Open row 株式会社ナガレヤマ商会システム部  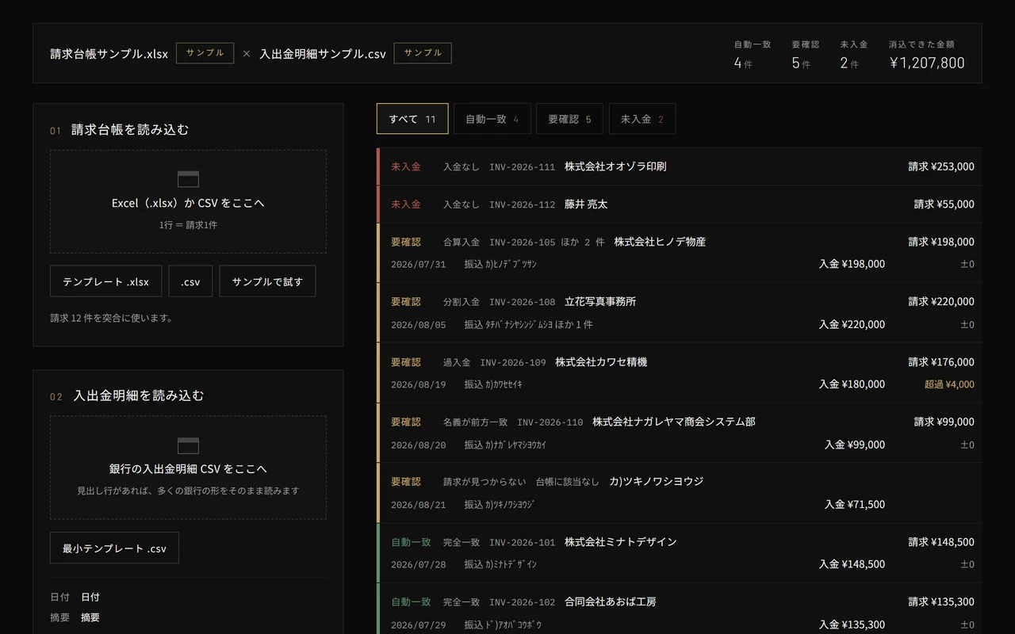[679, 433]
